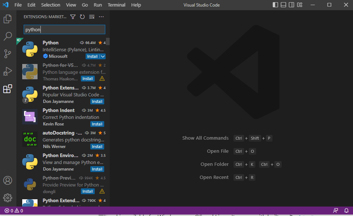Install the Python Enviro... extension
Viewport: 353px width, 216px height.
click(x=97, y=169)
